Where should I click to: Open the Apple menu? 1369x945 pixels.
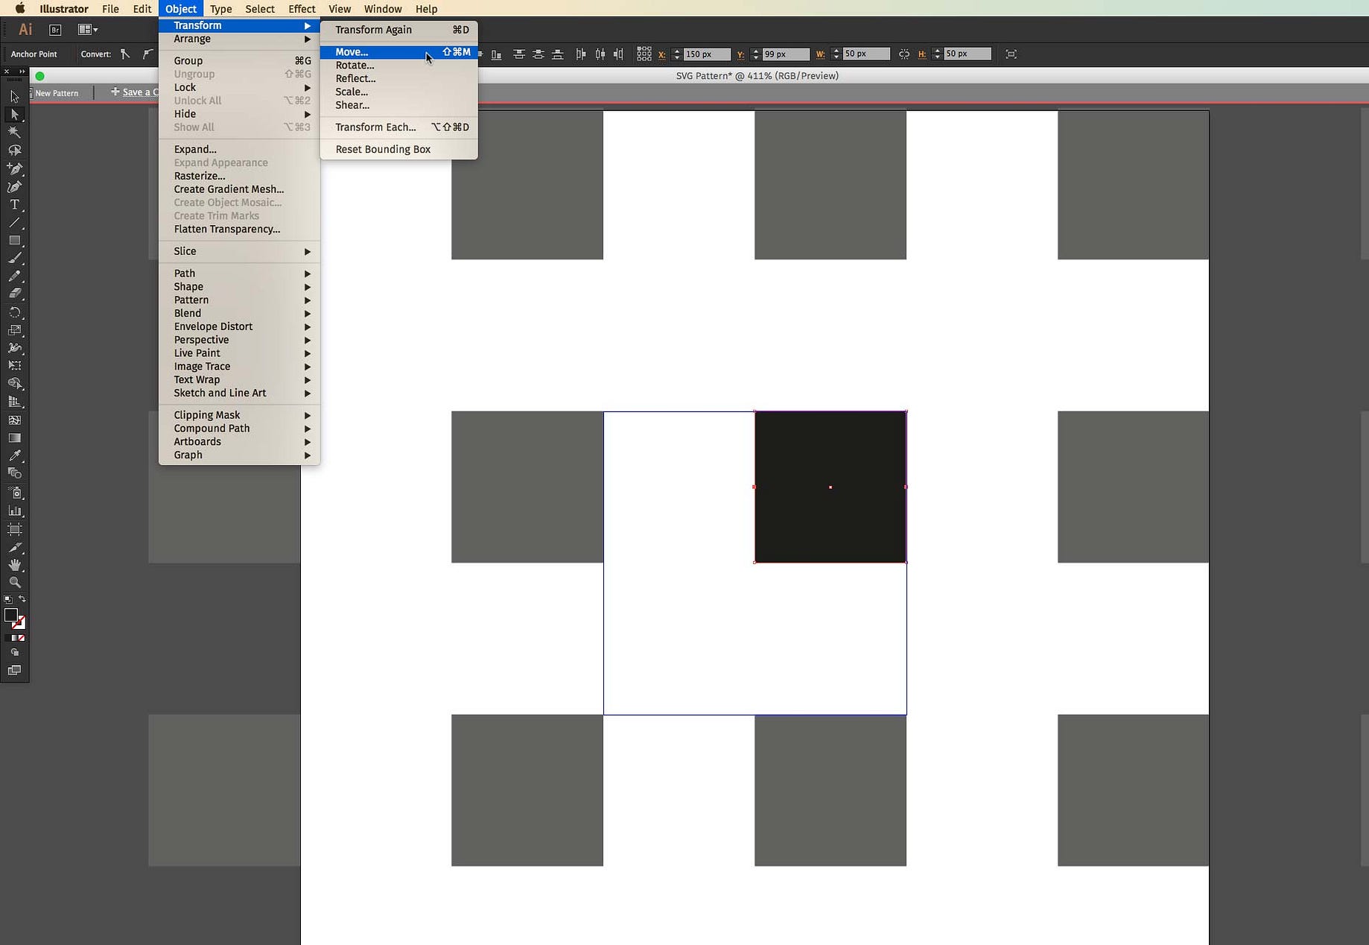pos(20,9)
